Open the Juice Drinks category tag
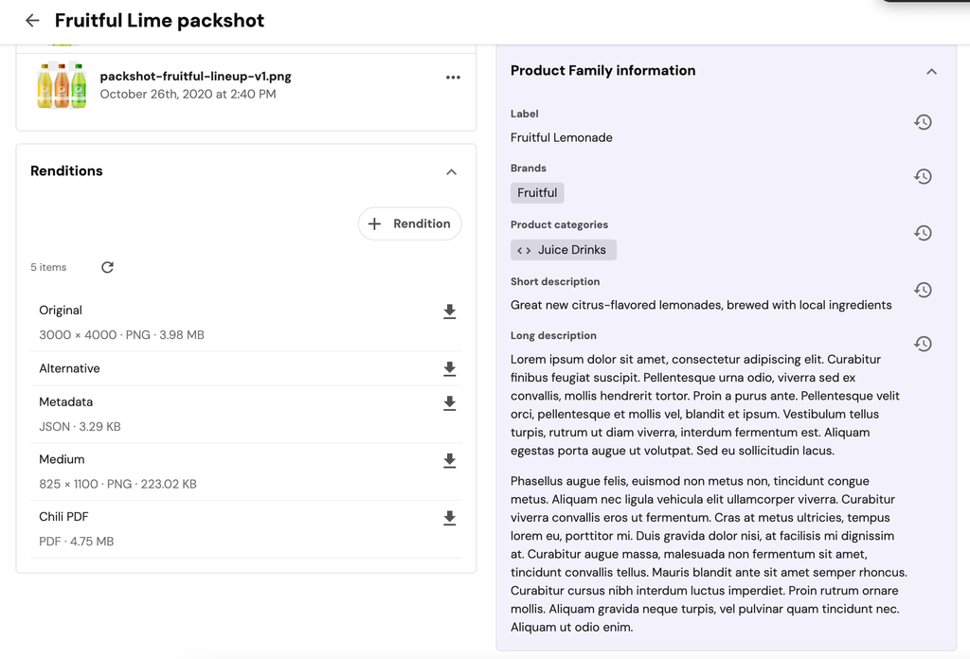Image resolution: width=970 pixels, height=659 pixels. [x=564, y=250]
